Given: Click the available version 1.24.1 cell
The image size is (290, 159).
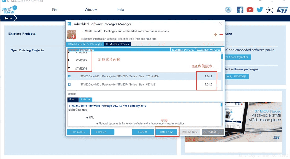Looking at the screenshot, I should tap(208, 76).
